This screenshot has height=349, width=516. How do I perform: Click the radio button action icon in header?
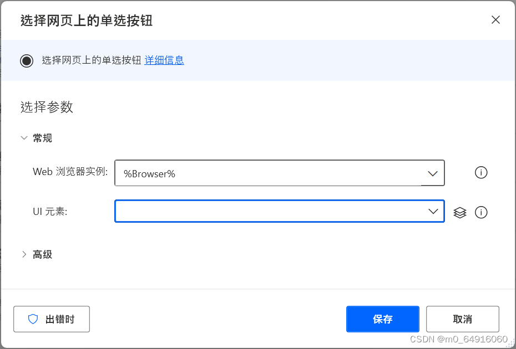(x=27, y=60)
